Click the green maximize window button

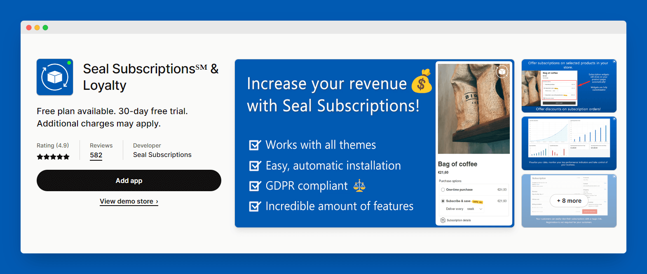pyautogui.click(x=45, y=28)
